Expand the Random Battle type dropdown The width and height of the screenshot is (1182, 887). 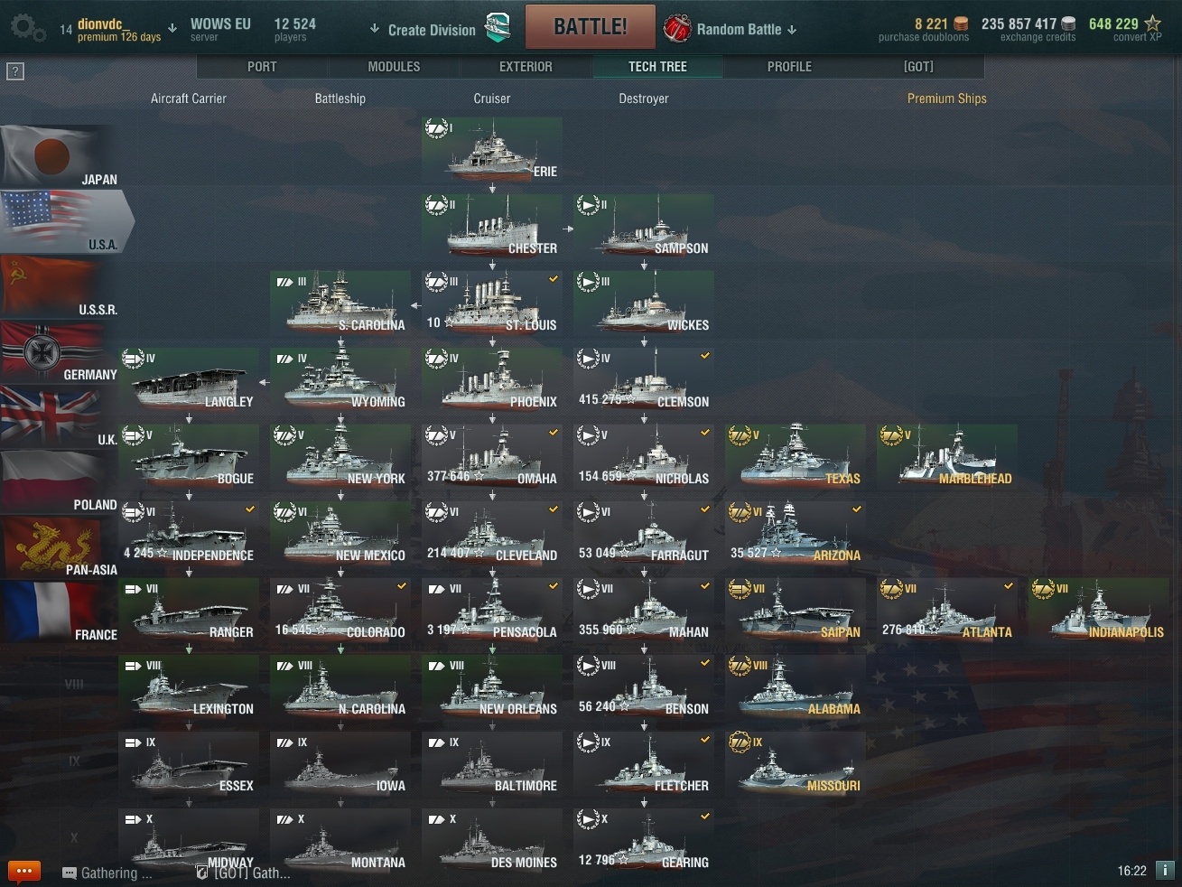792,30
